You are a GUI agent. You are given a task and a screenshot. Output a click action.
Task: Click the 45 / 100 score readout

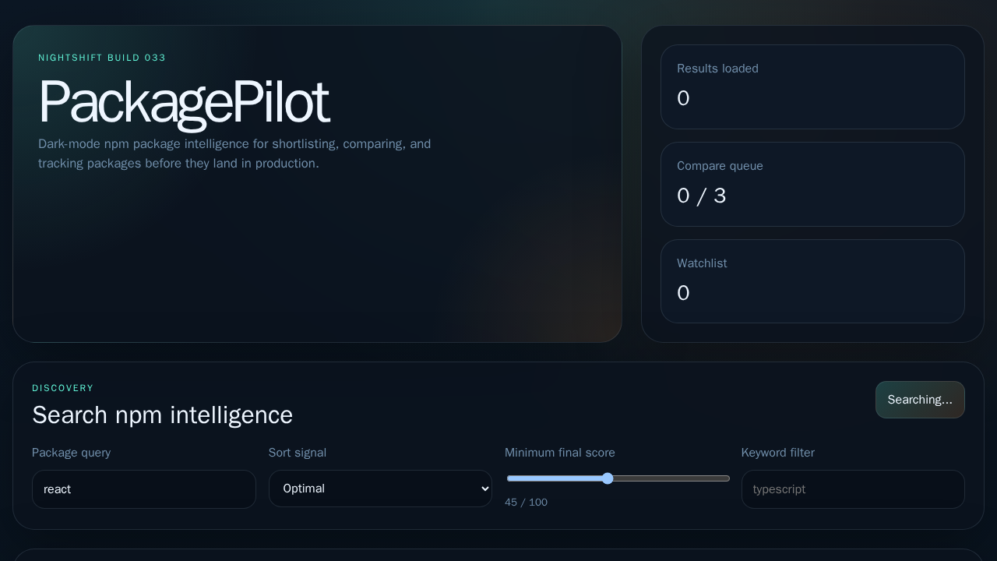point(526,503)
